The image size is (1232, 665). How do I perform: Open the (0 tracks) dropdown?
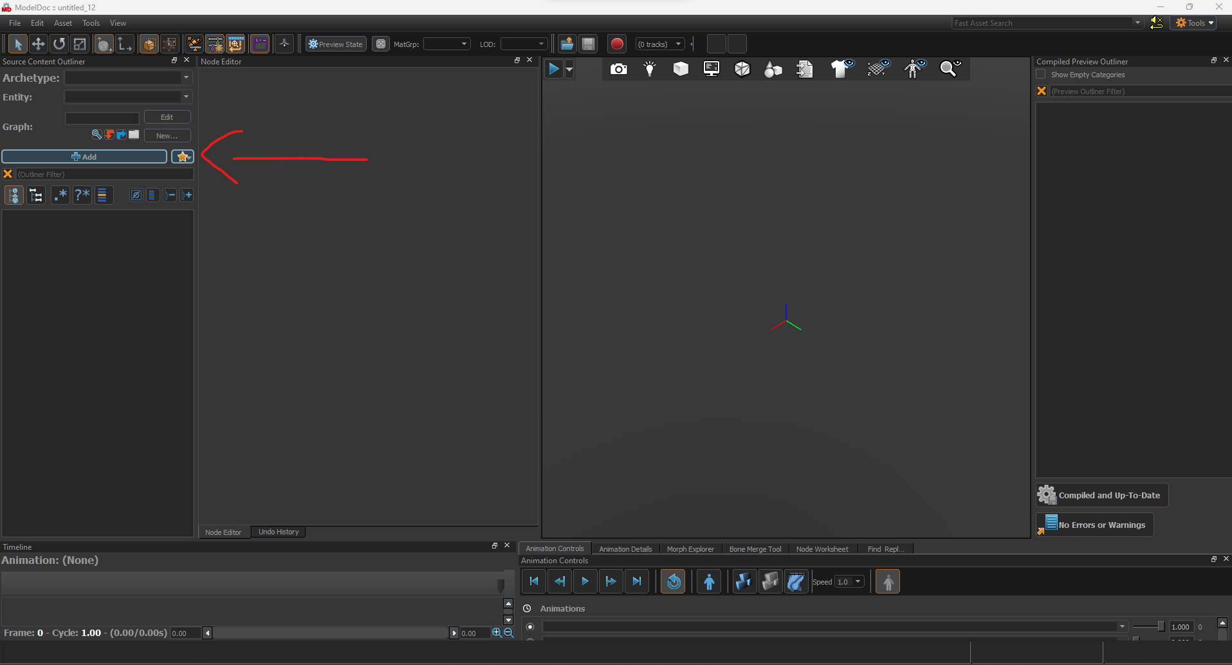(659, 44)
